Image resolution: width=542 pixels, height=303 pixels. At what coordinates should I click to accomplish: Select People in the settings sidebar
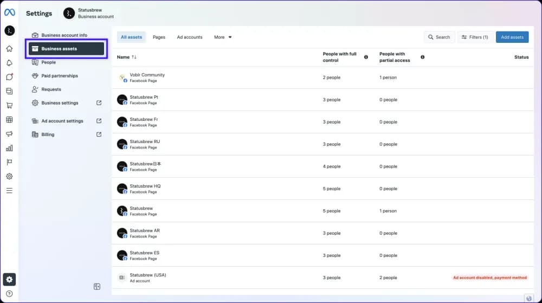tap(49, 62)
